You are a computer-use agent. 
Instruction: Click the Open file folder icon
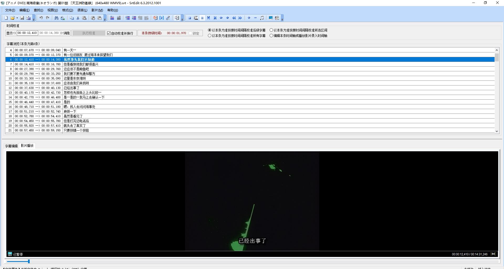pyautogui.click(x=12, y=18)
